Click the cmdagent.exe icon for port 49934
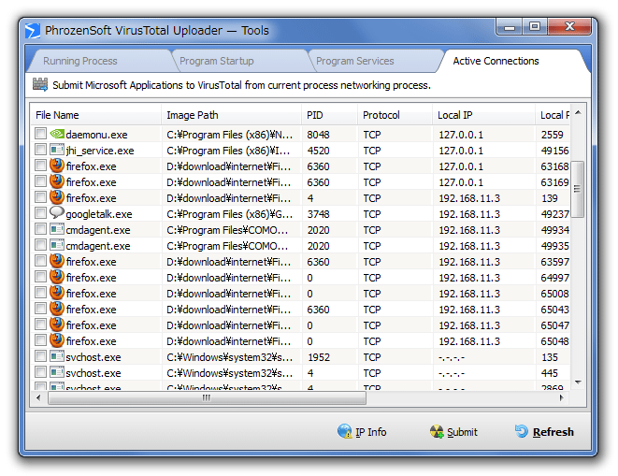 pyautogui.click(x=57, y=229)
